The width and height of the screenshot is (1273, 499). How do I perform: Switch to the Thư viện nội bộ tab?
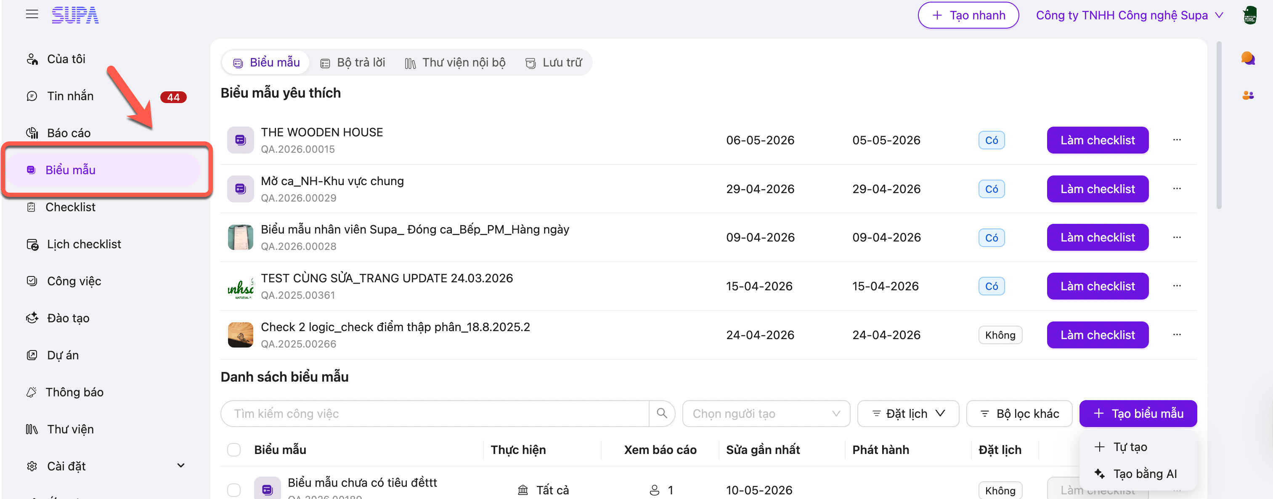[455, 63]
